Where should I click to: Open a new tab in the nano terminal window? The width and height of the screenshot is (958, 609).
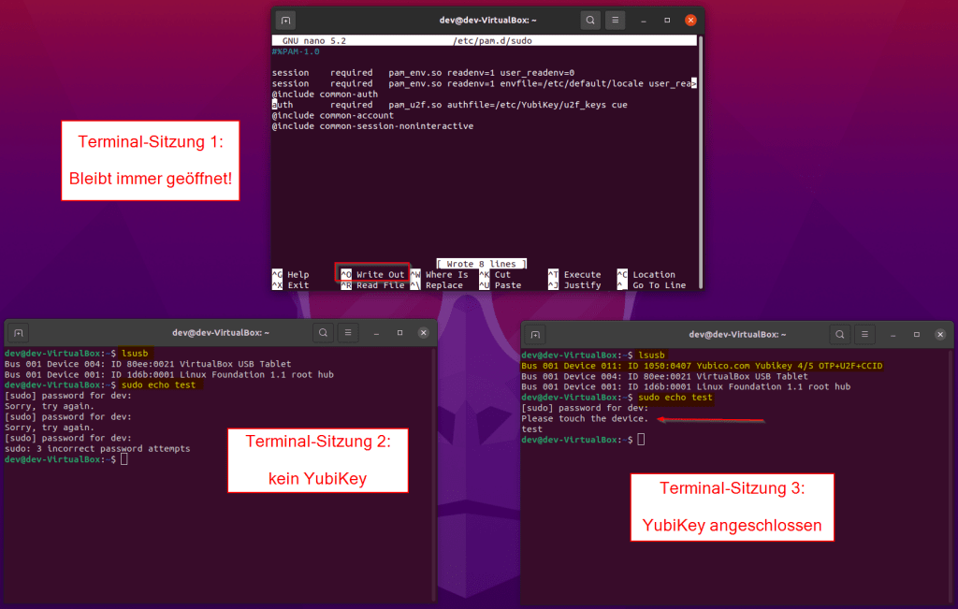click(x=283, y=19)
